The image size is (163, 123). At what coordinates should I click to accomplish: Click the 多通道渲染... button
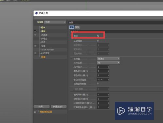[x=59, y=107]
